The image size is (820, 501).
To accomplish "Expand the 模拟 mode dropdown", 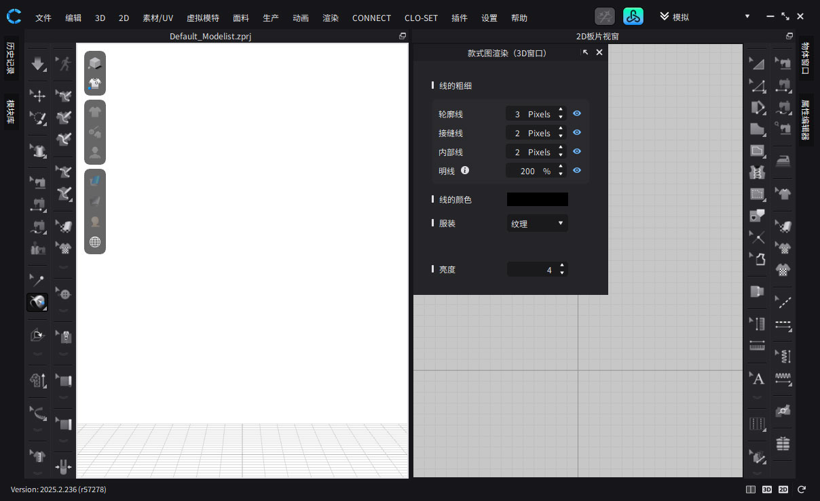I will click(x=747, y=17).
